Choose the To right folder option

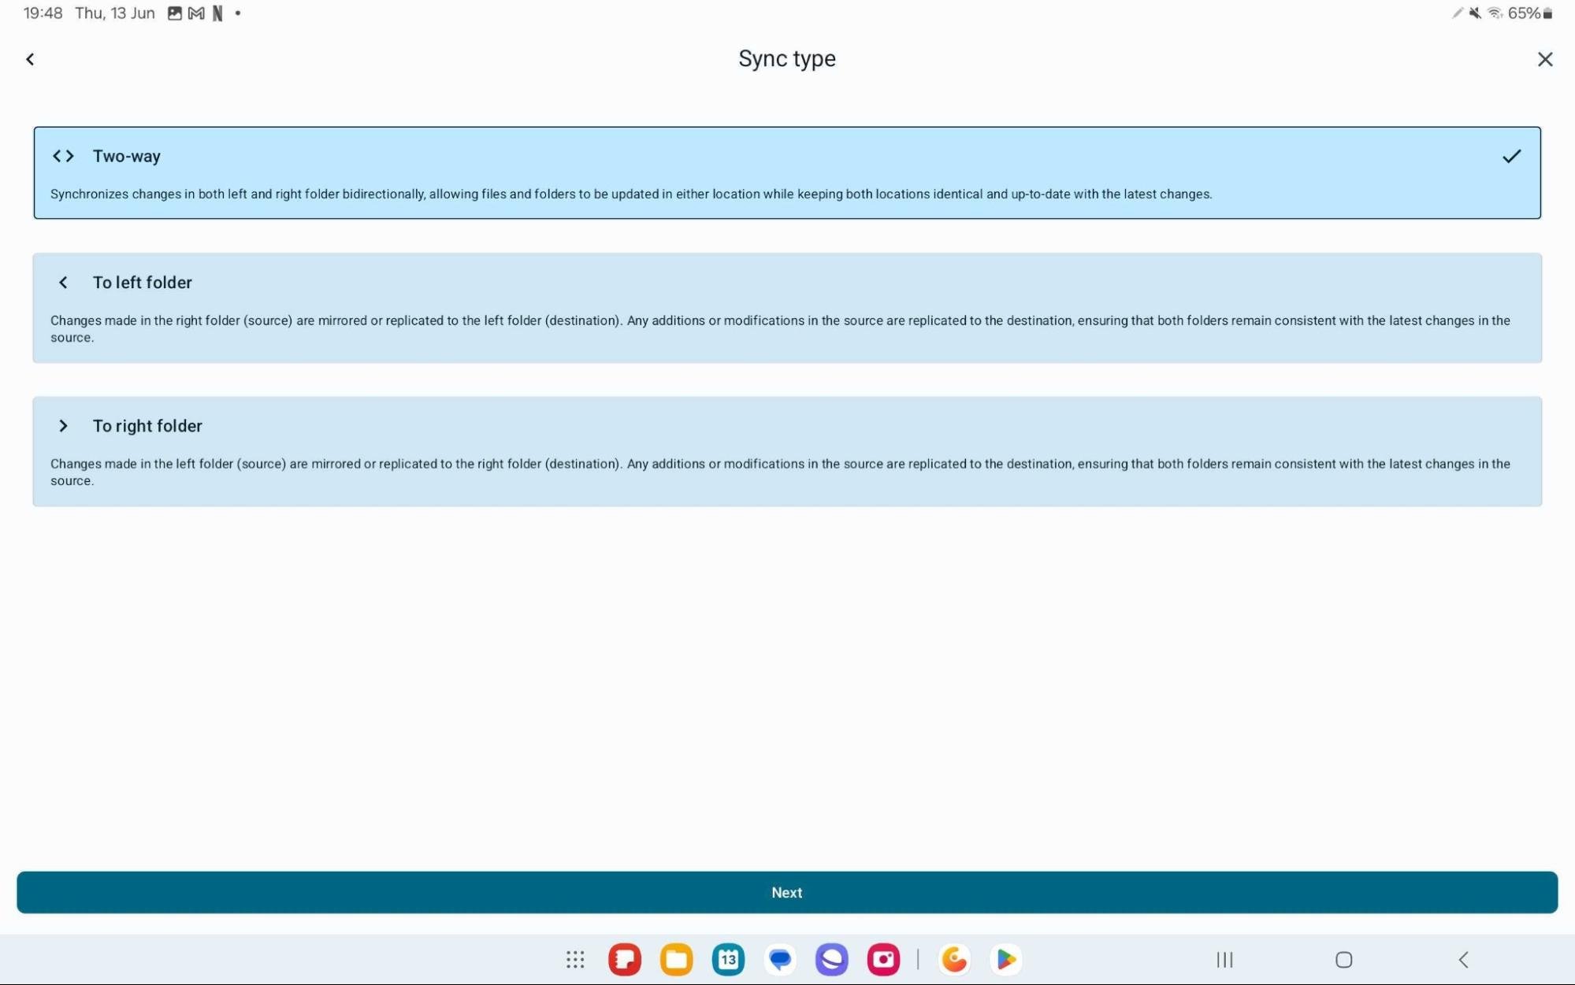(787, 451)
